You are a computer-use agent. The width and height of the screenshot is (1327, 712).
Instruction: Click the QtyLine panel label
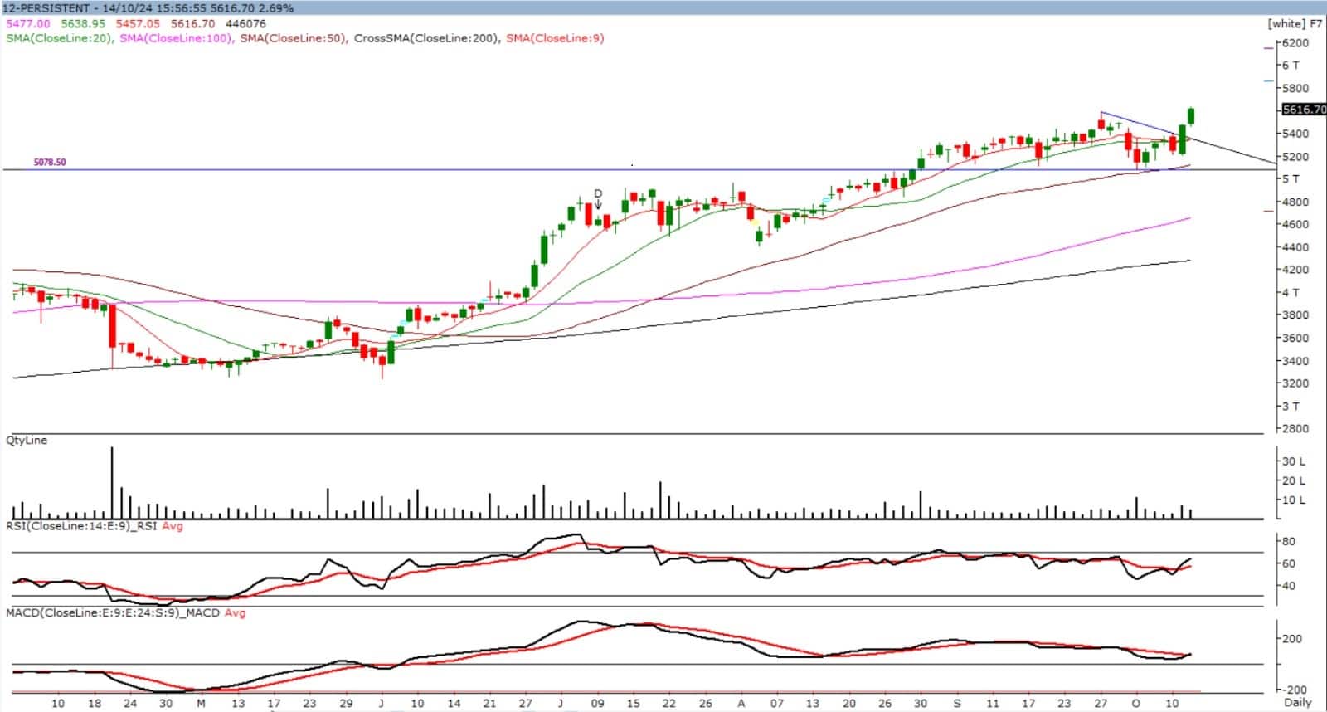click(27, 441)
